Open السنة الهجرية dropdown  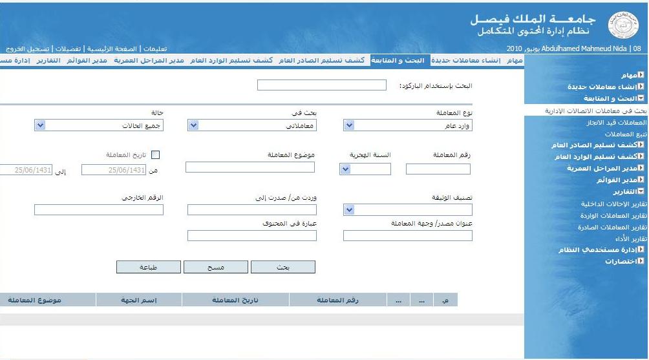pos(365,169)
